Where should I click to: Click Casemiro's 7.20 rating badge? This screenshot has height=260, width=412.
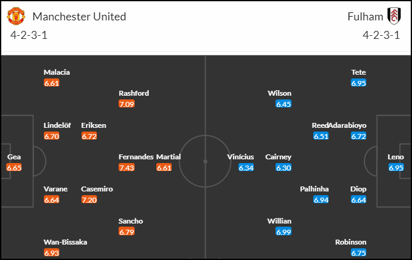[x=89, y=199]
